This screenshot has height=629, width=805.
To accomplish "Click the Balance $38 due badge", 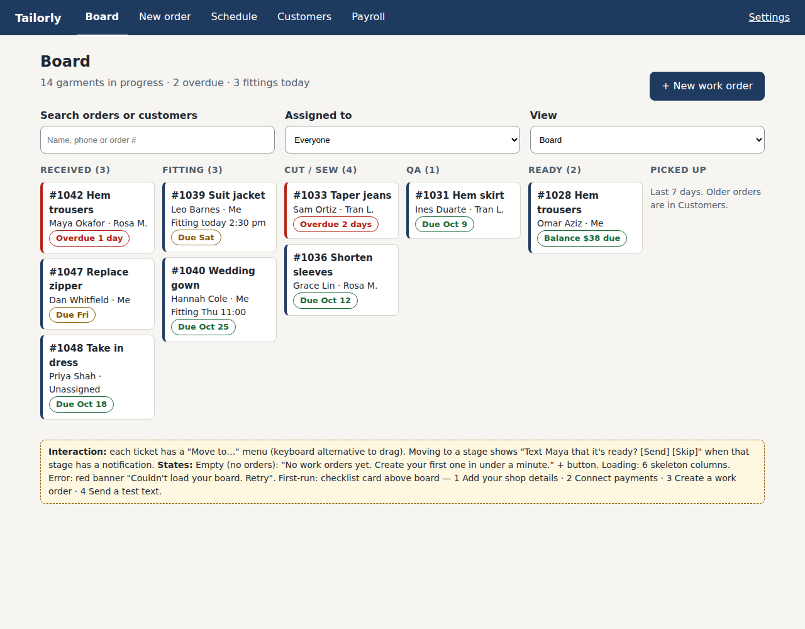I will tap(582, 238).
